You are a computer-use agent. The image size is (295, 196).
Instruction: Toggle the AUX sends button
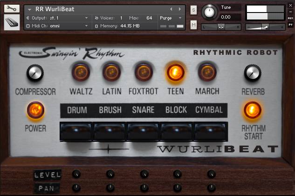(x=291, y=18)
